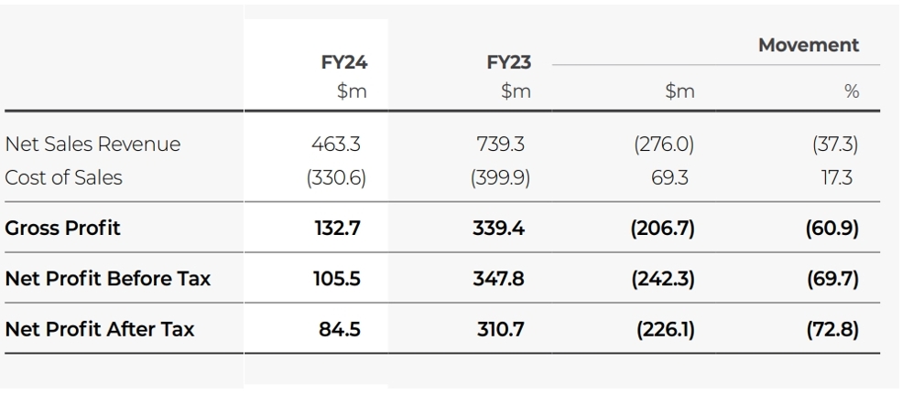Select FY24 Net Sales value 463.3

point(336,144)
